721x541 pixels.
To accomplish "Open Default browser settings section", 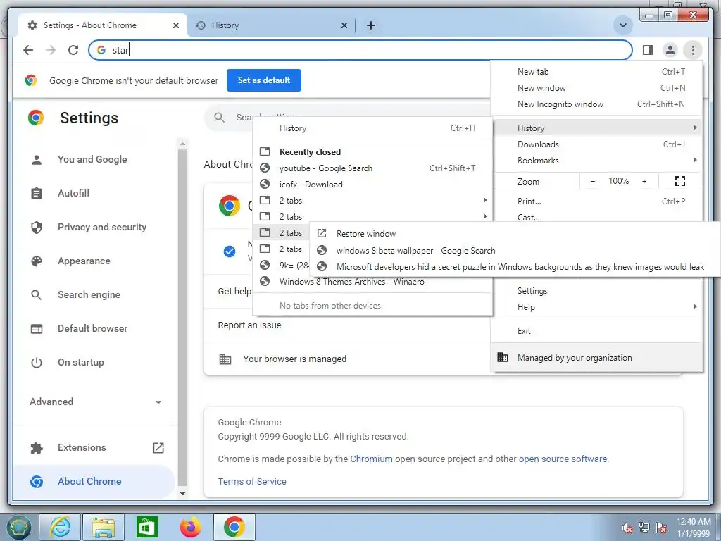I will [92, 328].
